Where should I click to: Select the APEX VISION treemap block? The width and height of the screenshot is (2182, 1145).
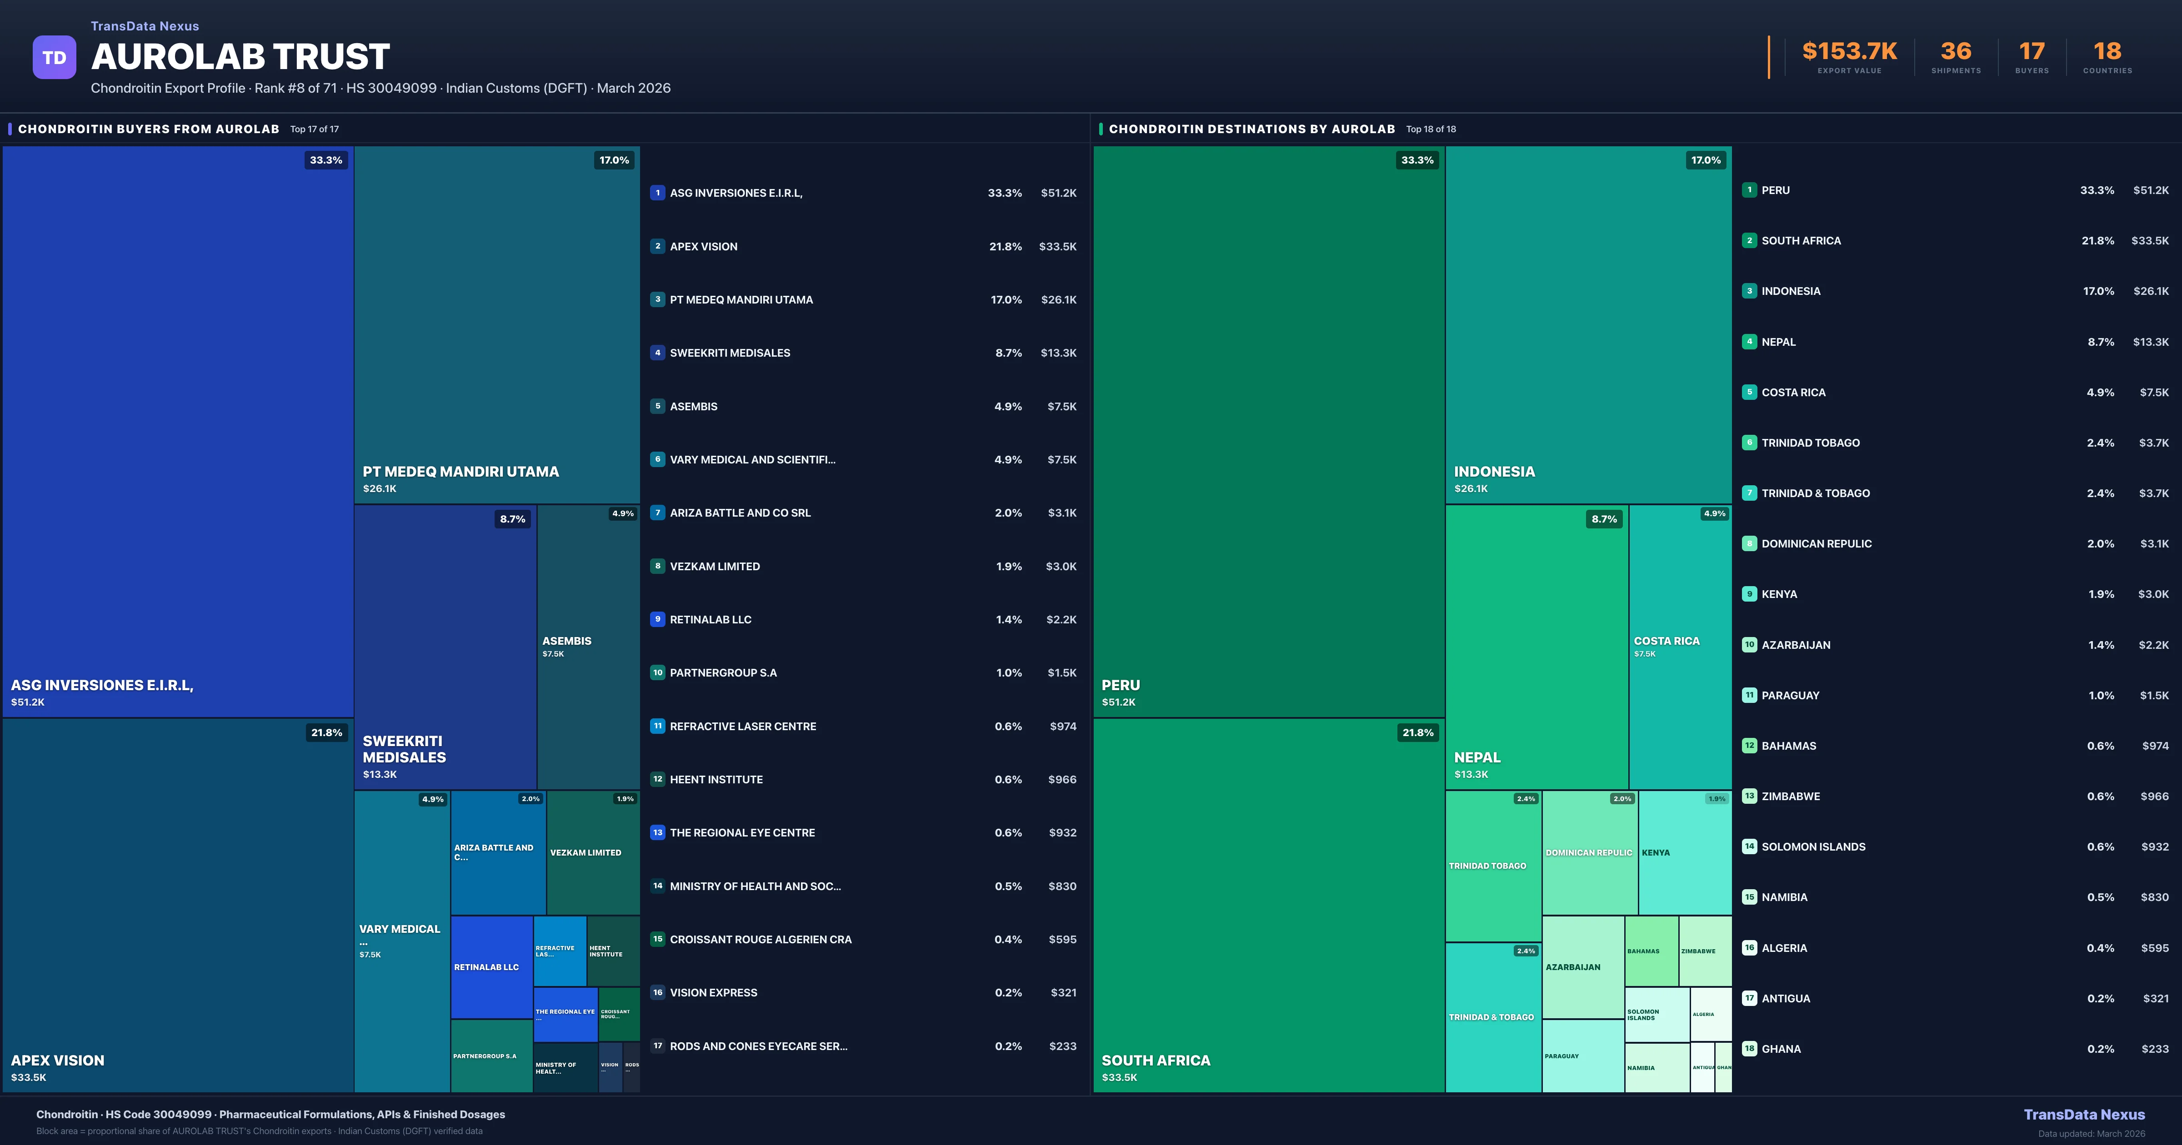(x=178, y=905)
